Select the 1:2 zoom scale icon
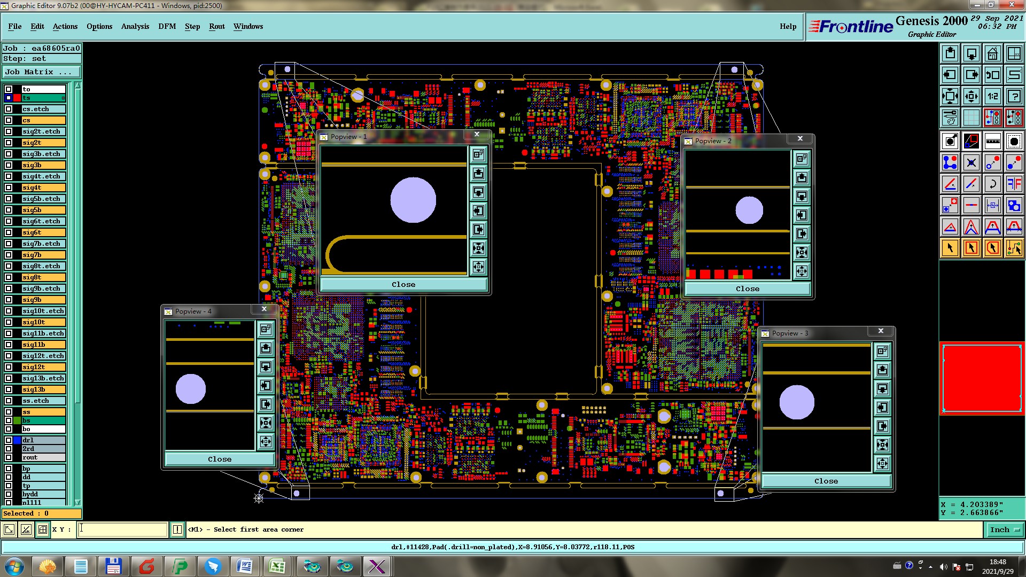Viewport: 1026px width, 577px height. pos(992,96)
